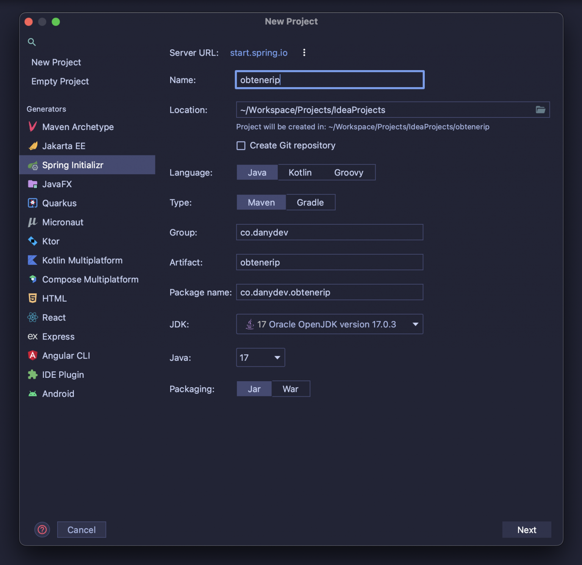Click the Next button
This screenshot has height=565, width=582.
526,530
